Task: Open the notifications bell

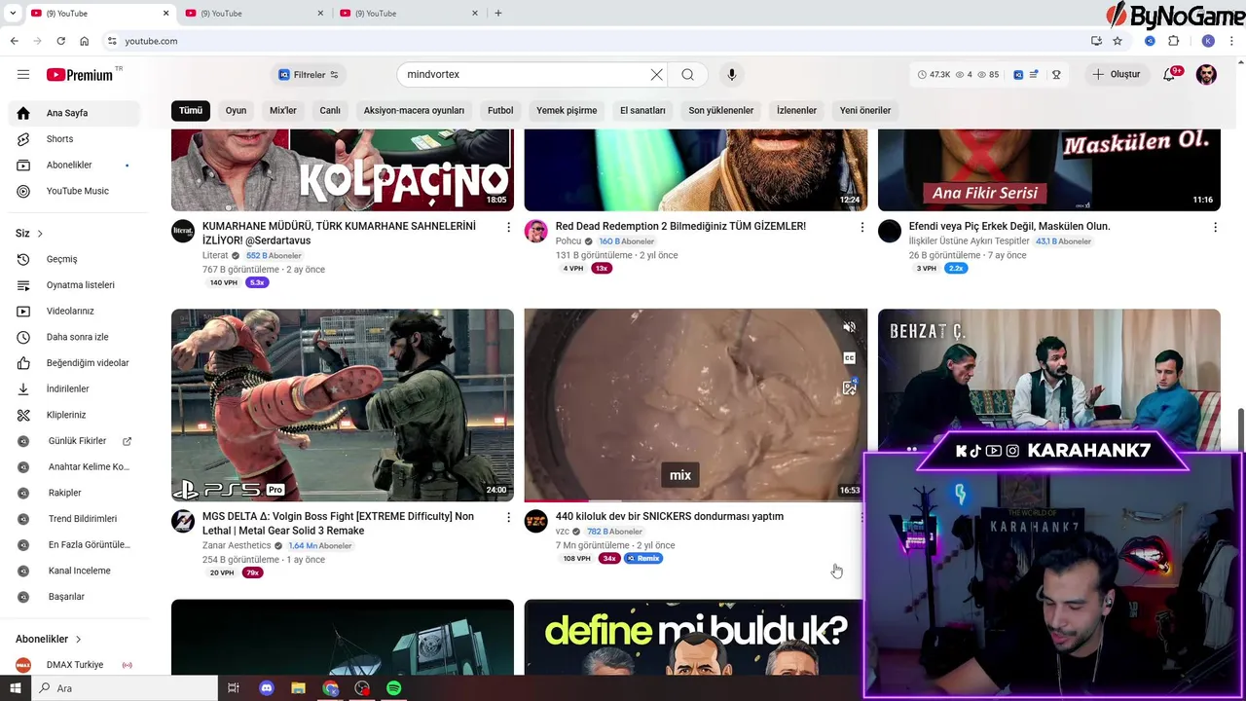Action: point(1170,75)
